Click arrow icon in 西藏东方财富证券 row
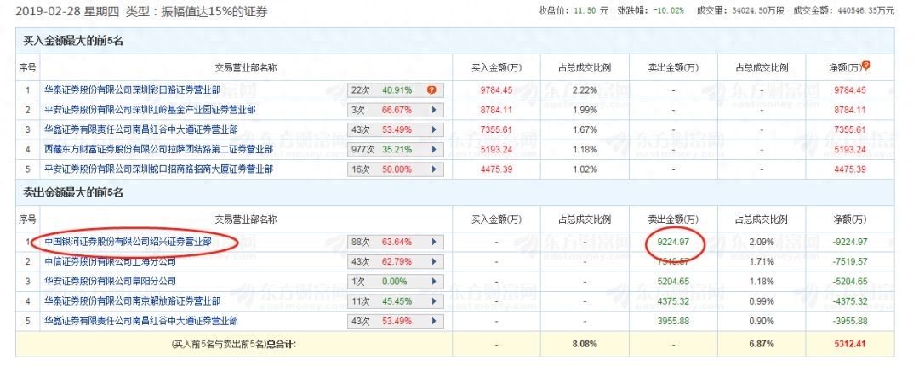Image resolution: width=919 pixels, height=366 pixels. [x=434, y=149]
